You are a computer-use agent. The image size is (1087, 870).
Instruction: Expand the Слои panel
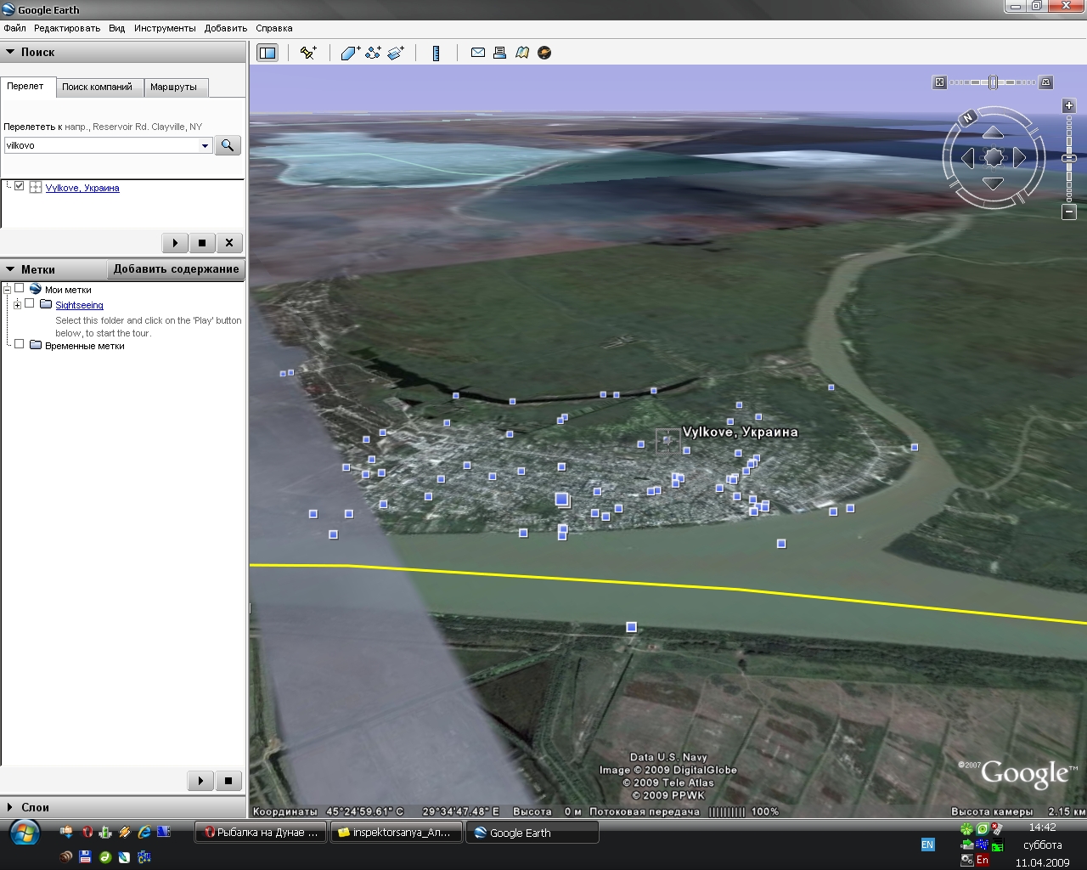tap(10, 807)
